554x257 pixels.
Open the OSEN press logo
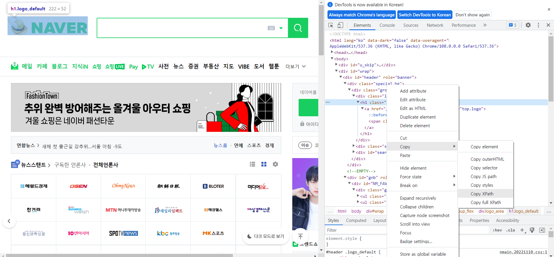(78, 186)
